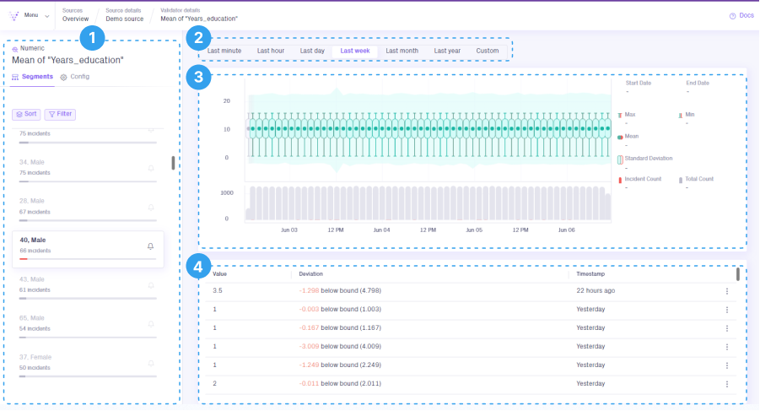Open row menu for value 3.5
760x411 pixels.
tap(726, 291)
